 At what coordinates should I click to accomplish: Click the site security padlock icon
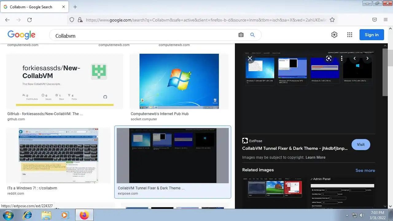tap(80, 20)
